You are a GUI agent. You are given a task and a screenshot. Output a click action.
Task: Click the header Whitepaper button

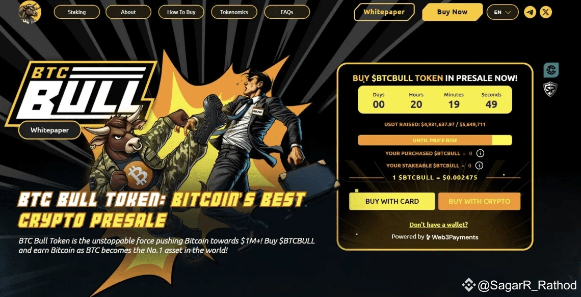384,12
